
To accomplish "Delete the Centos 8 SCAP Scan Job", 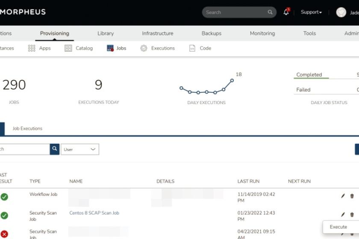I will pos(352,215).
